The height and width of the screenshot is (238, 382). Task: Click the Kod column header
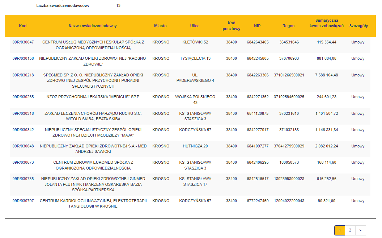[23, 26]
